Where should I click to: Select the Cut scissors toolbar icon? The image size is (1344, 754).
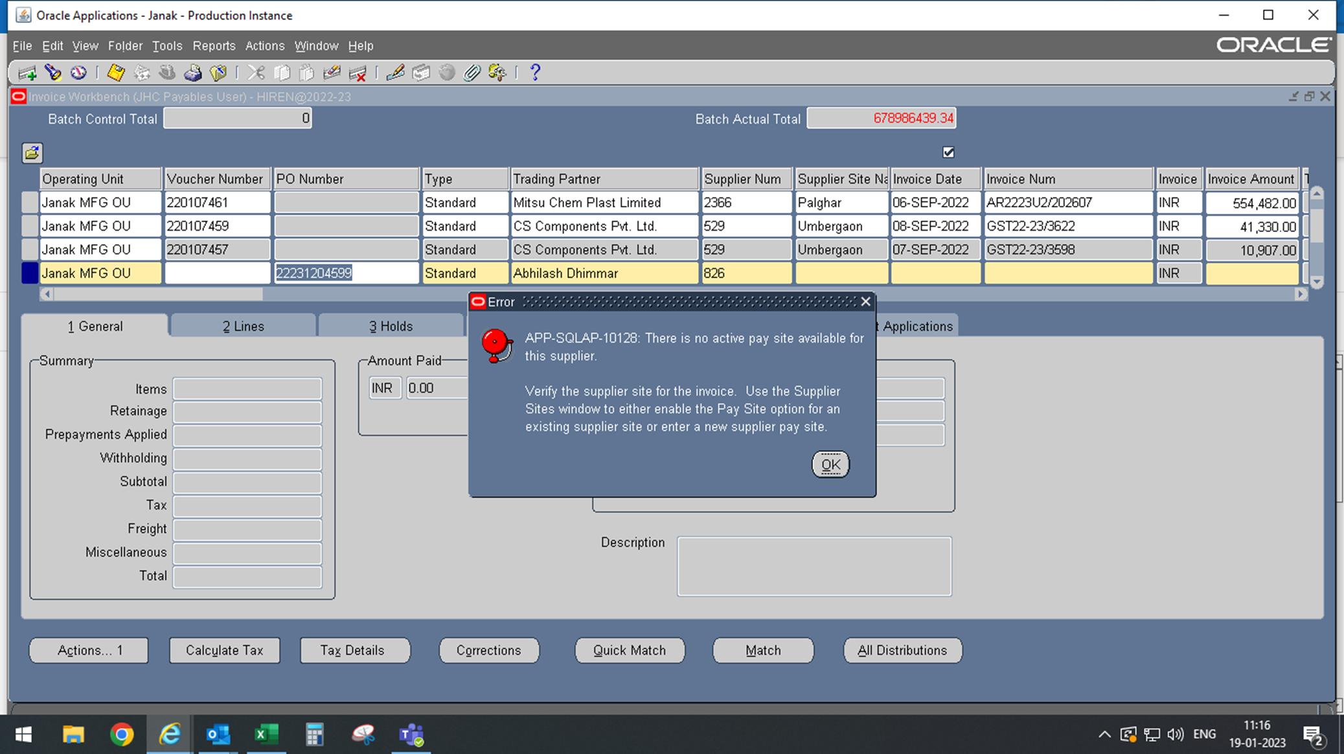256,73
